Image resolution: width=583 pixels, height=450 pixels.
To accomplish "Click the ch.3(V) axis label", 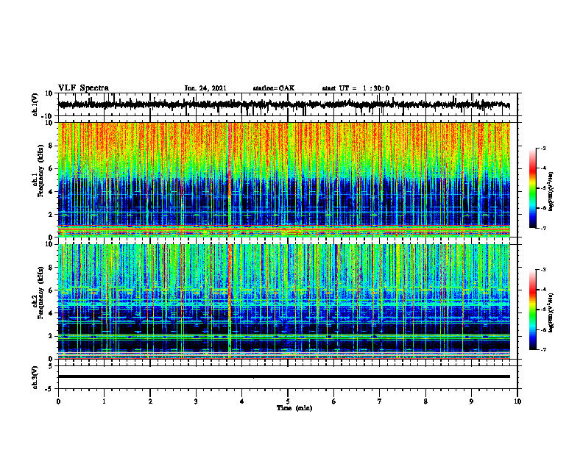I will click(x=35, y=377).
